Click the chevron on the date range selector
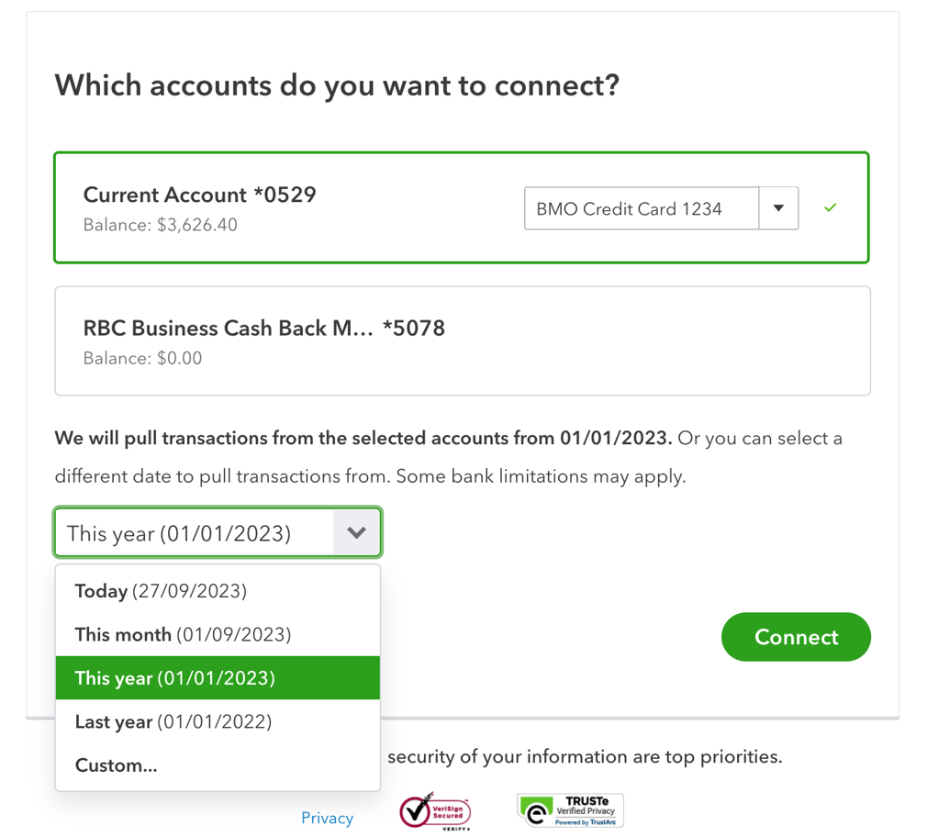The image size is (927, 837). pos(357,532)
